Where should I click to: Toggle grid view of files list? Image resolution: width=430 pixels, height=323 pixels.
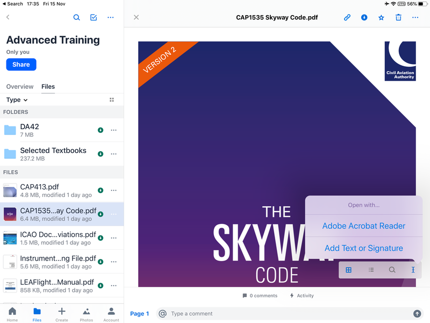(112, 100)
